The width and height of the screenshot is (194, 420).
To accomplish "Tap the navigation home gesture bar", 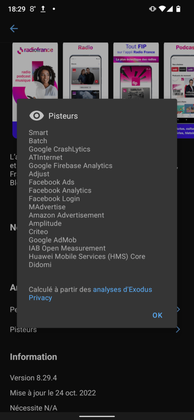I will point(97,416).
